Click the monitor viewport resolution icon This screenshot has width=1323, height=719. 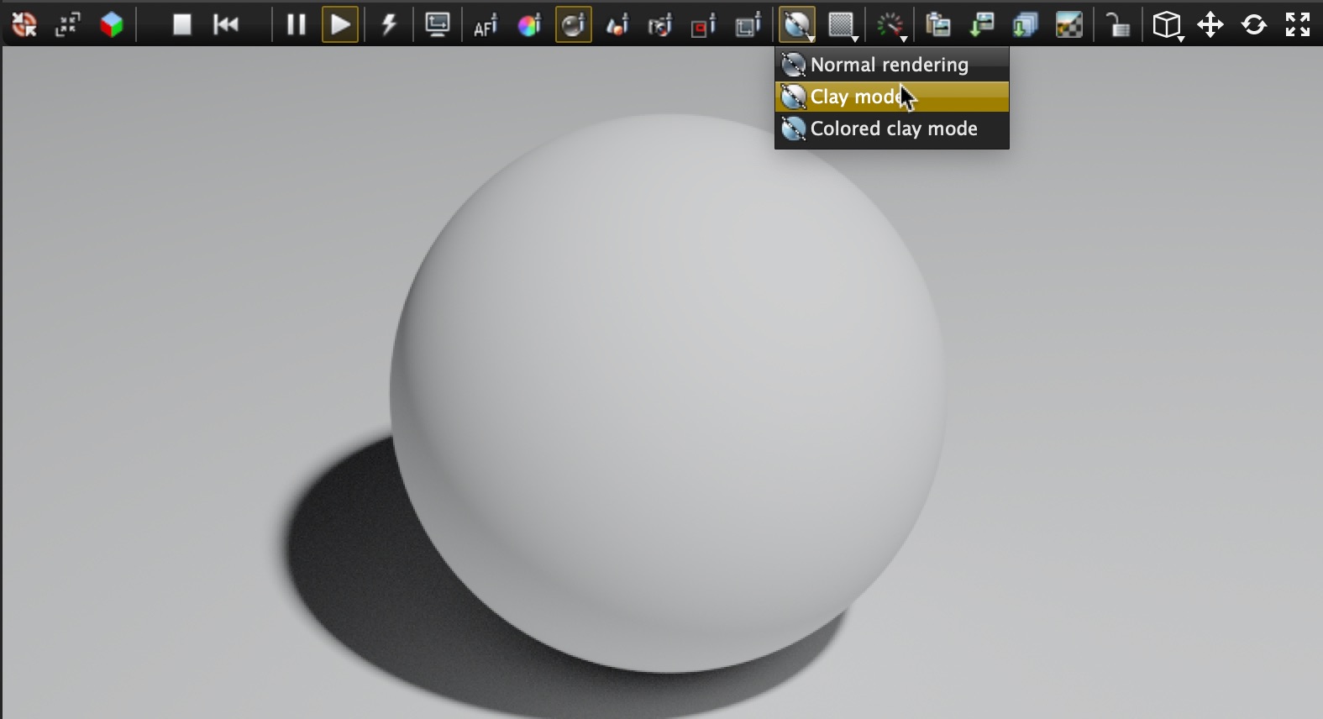tap(438, 24)
